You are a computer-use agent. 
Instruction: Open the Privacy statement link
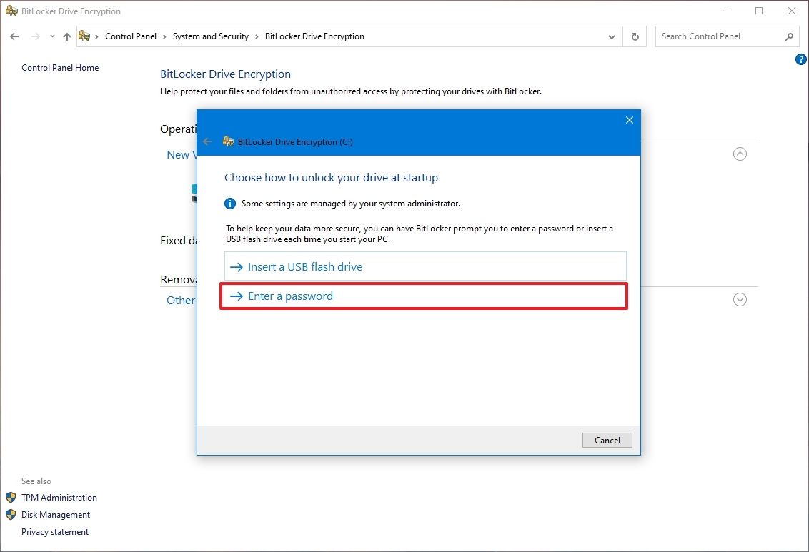[x=55, y=531]
